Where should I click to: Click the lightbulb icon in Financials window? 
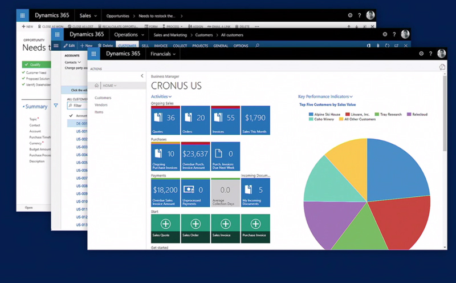442,67
